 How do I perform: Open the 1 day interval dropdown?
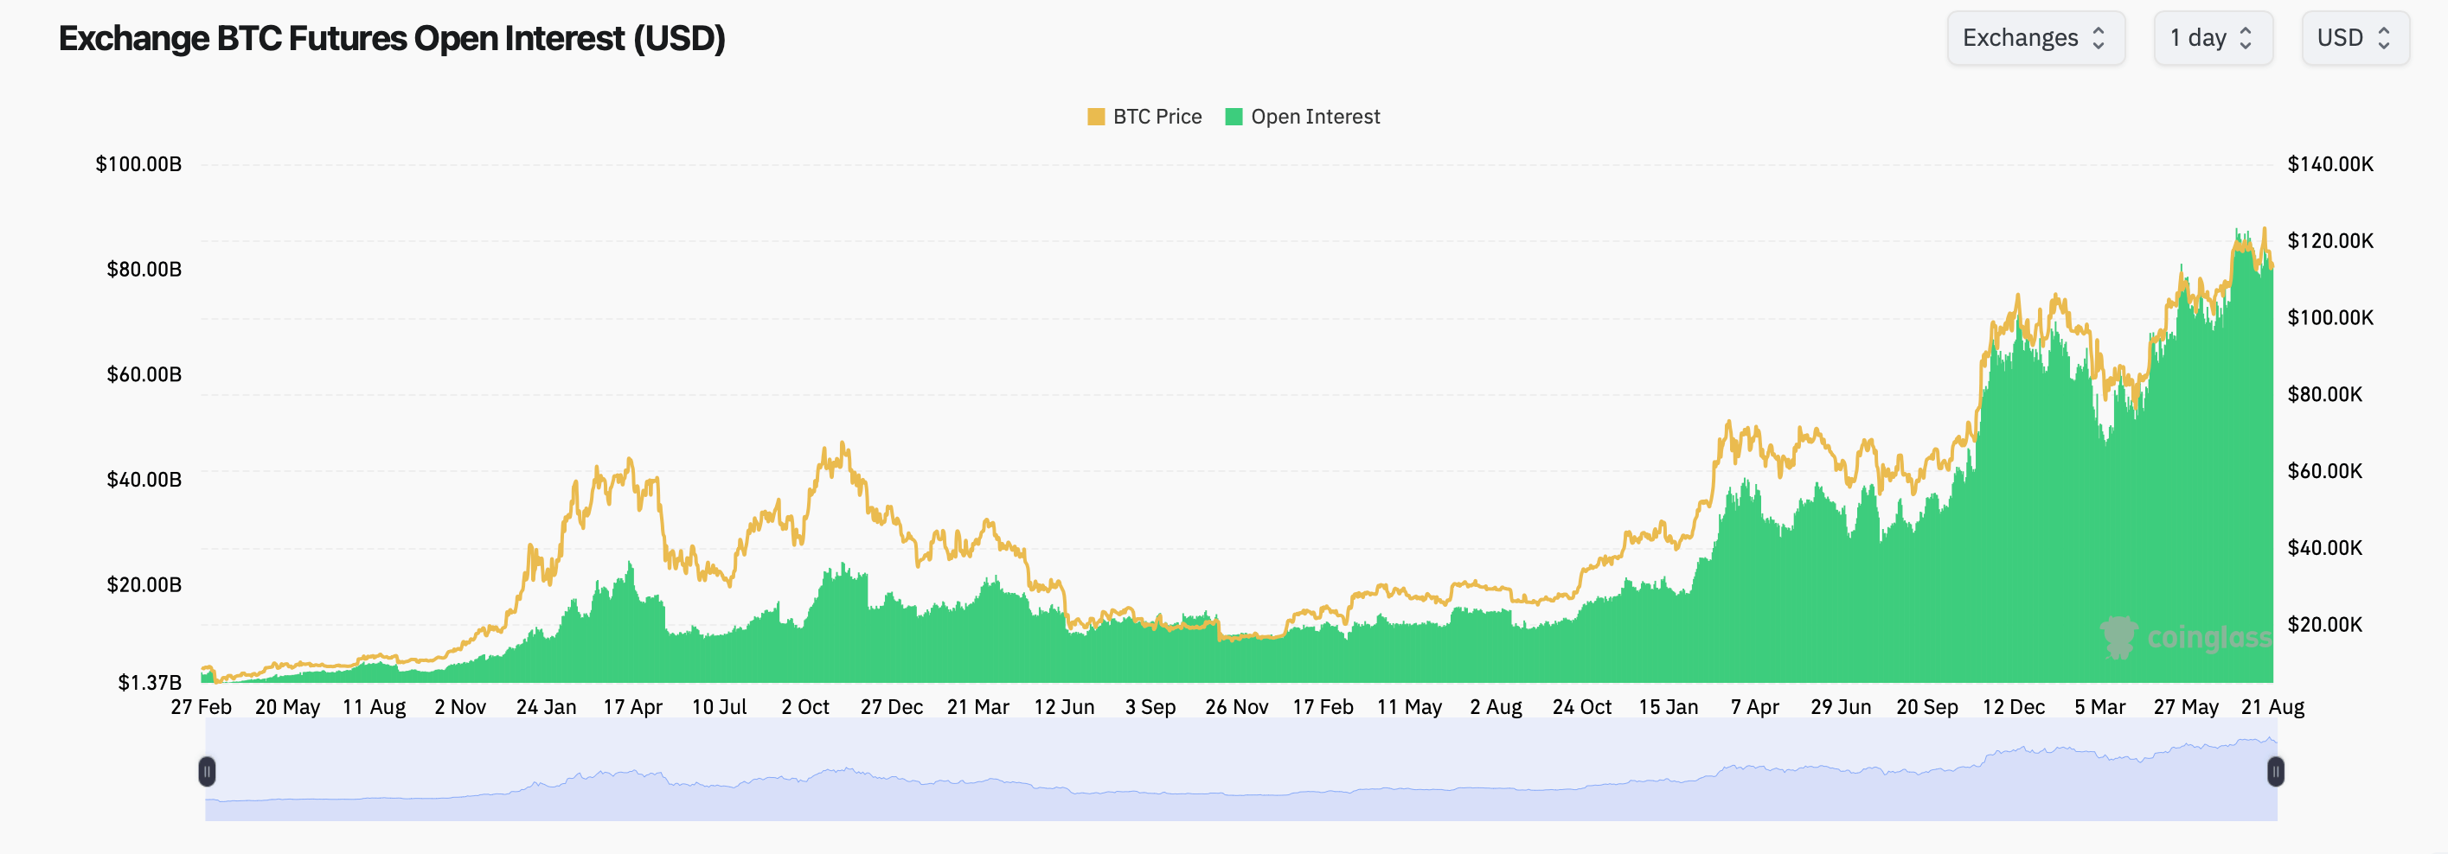pyautogui.click(x=2214, y=38)
